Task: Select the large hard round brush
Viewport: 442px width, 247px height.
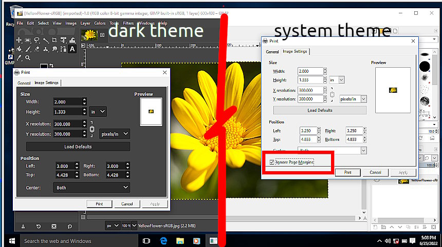Action: (425, 66)
